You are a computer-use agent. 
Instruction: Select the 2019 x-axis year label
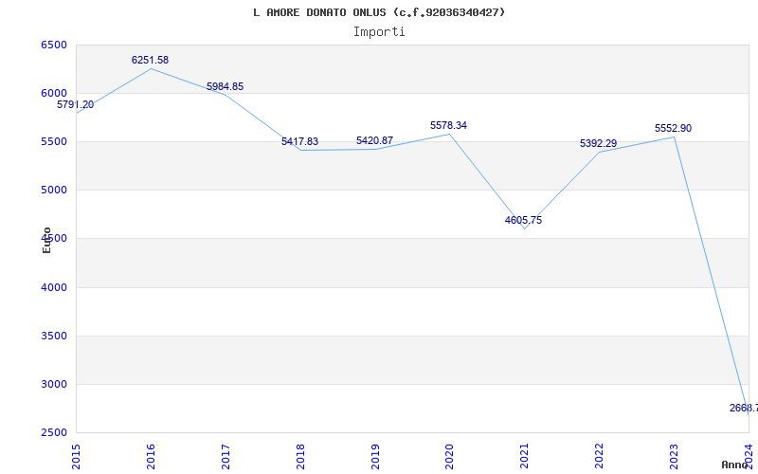375,456
